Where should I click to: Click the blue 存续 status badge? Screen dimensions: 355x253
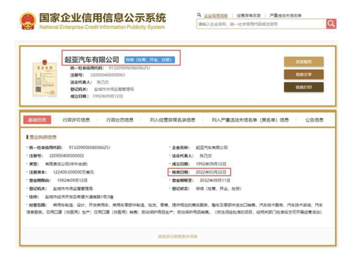(x=150, y=60)
